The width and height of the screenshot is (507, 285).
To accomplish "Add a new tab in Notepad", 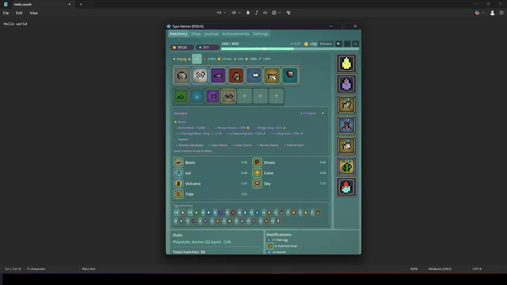I will 81,5.
